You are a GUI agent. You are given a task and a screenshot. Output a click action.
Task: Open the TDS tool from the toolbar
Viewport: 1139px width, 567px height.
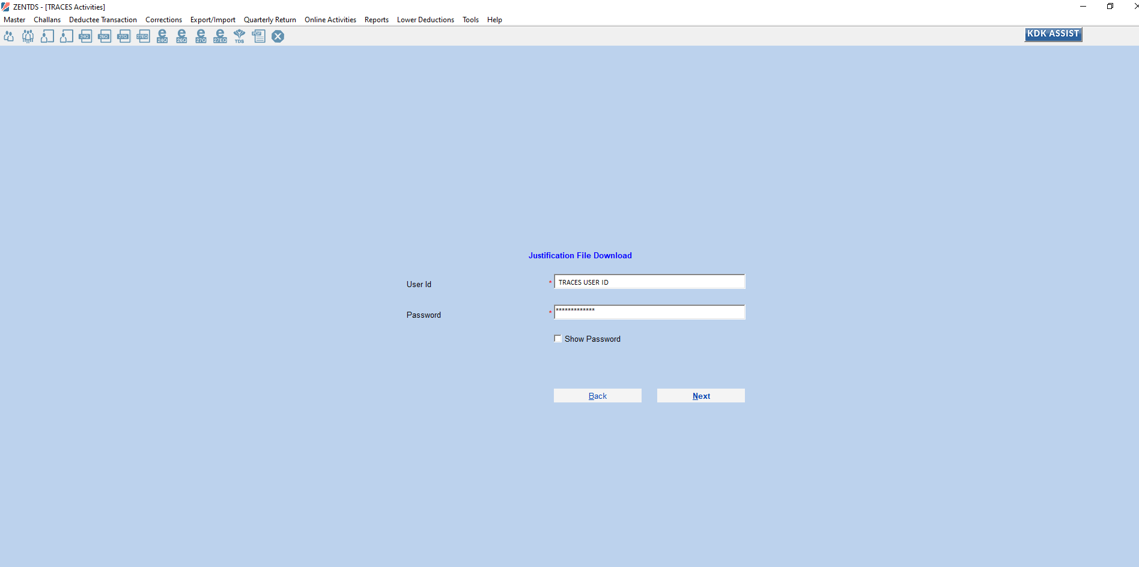tap(239, 36)
